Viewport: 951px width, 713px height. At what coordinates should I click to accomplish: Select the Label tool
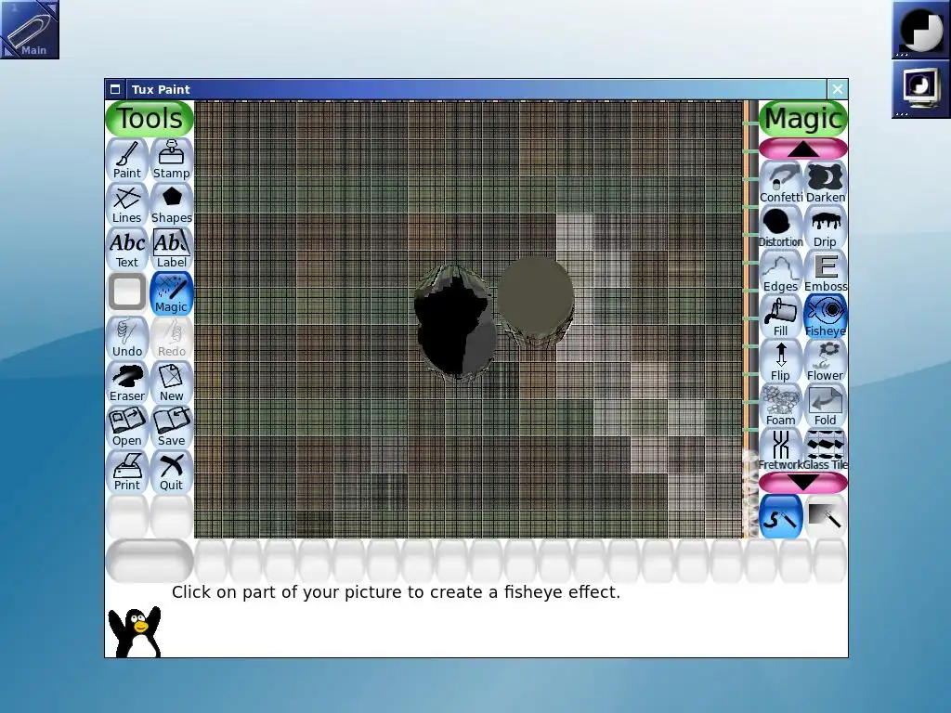[172, 249]
